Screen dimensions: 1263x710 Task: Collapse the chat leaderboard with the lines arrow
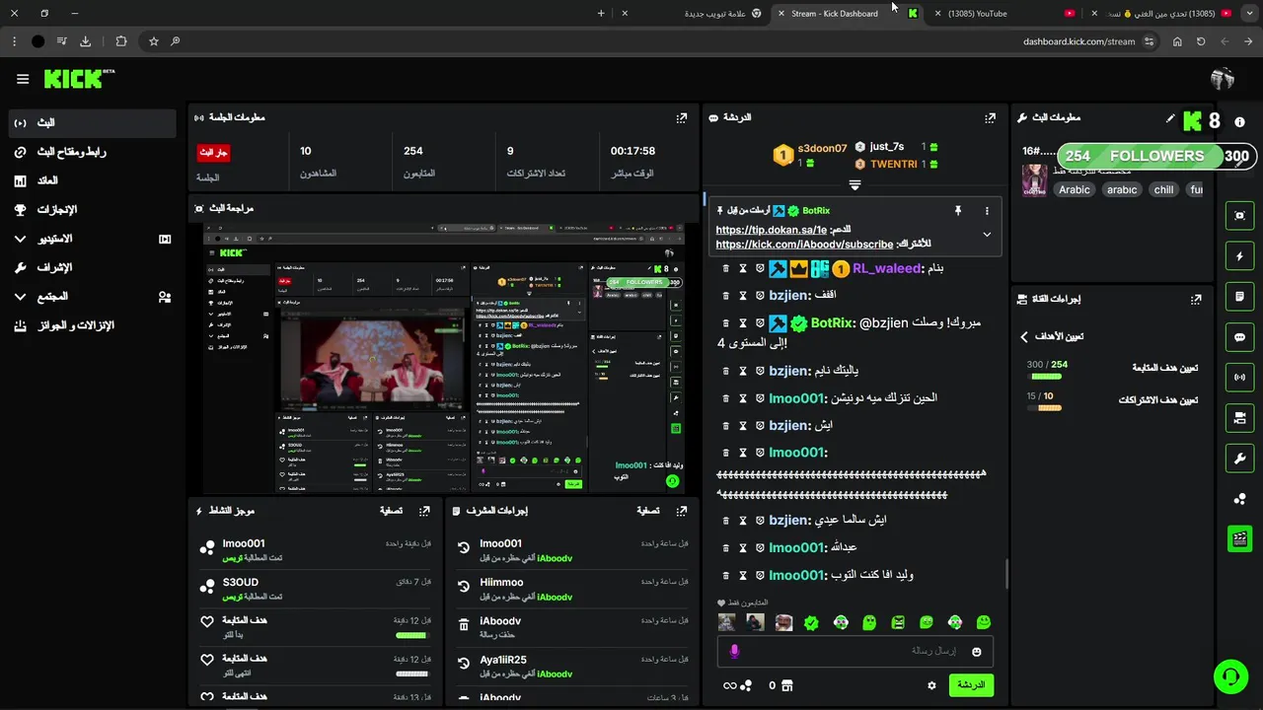(x=854, y=185)
